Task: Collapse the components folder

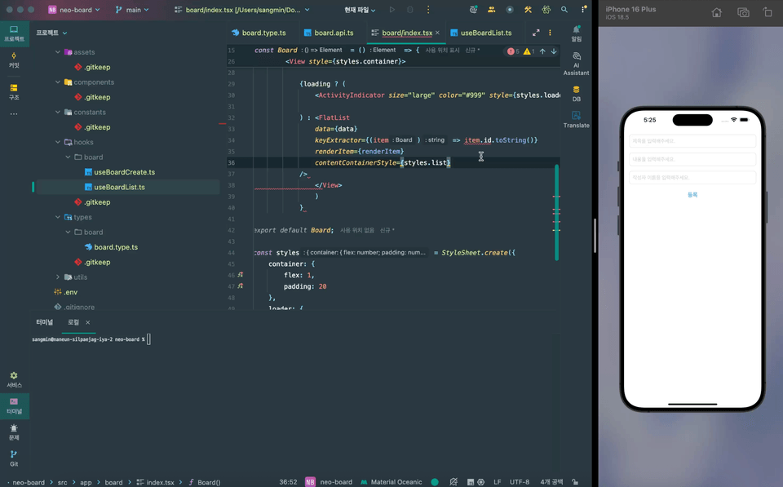Action: click(x=57, y=82)
